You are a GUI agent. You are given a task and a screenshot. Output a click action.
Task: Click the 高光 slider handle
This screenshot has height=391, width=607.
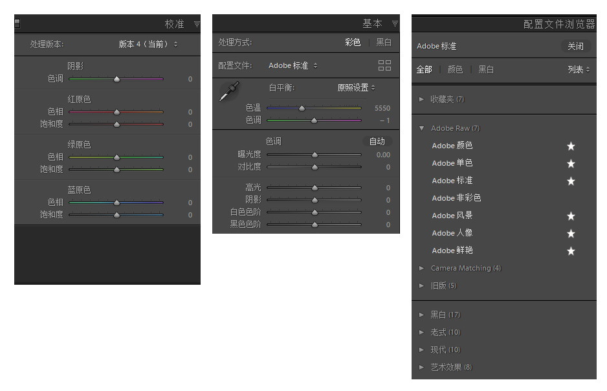point(315,188)
